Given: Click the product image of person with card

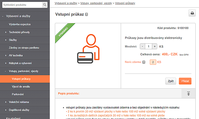Looking at the screenshot, I should tap(89, 49).
